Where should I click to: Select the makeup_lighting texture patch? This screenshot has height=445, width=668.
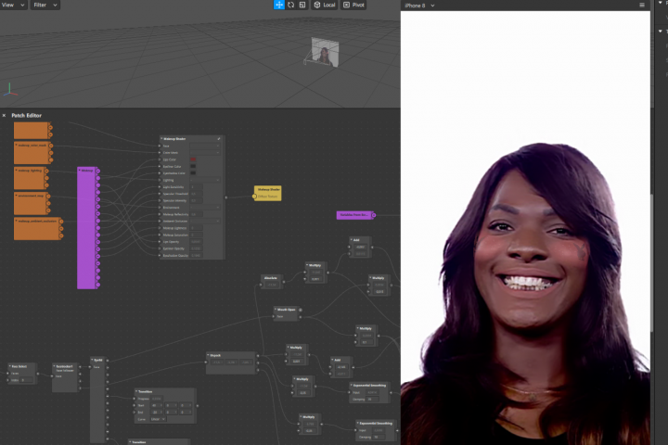tap(31, 178)
